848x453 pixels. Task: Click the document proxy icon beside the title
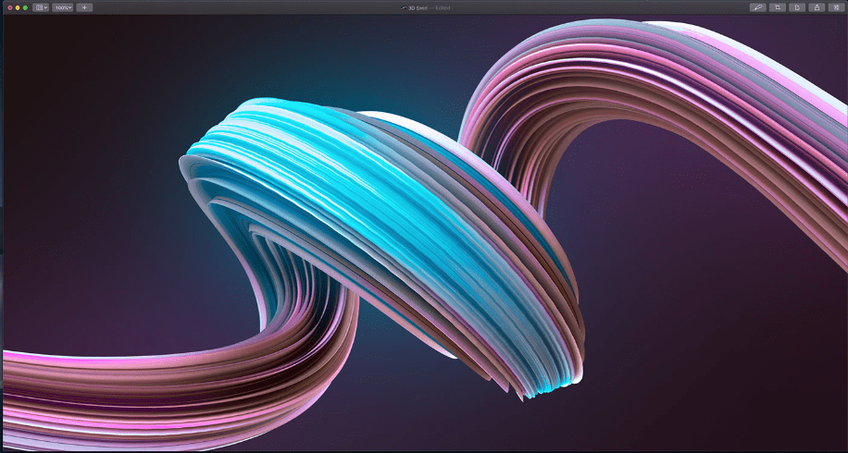[x=403, y=7]
